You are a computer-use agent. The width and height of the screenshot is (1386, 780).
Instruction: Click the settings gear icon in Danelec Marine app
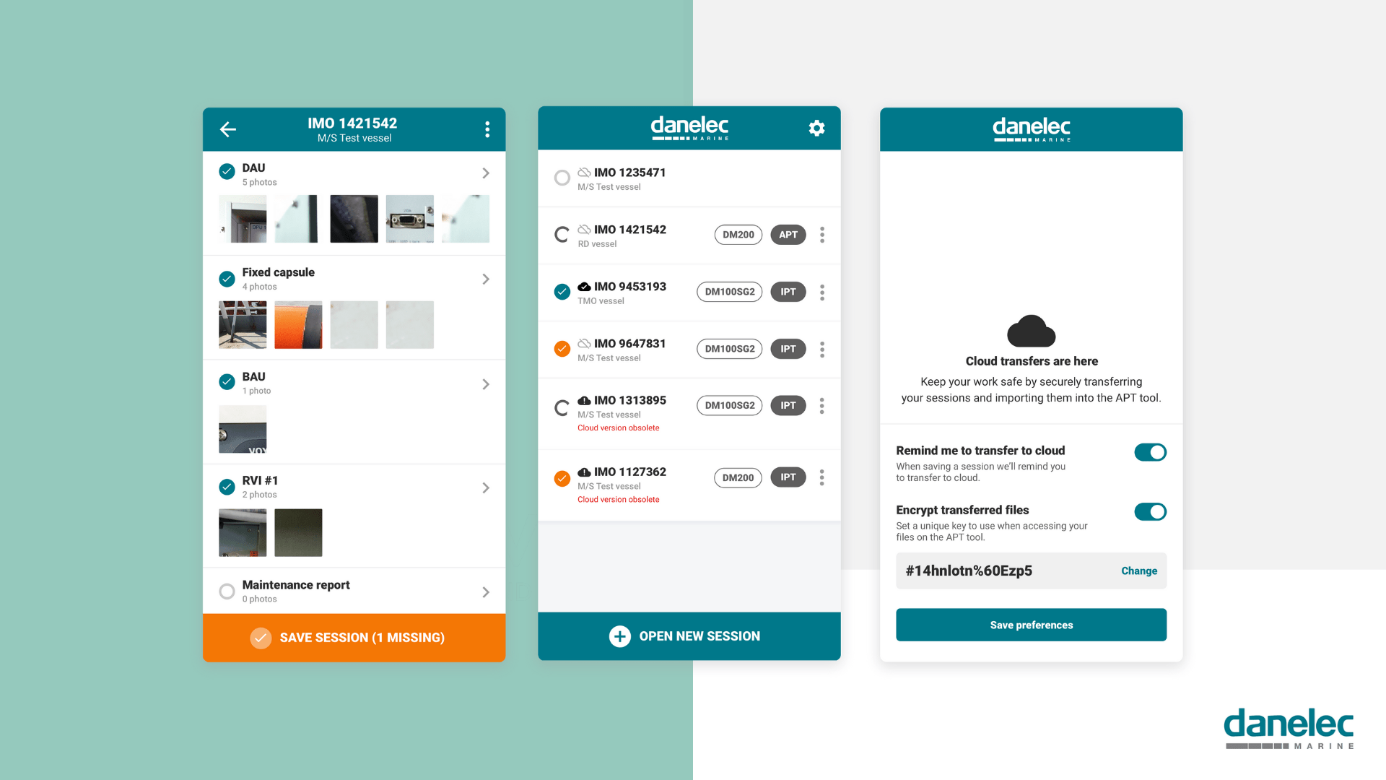tap(815, 129)
